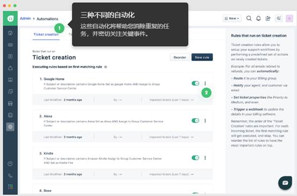
Task: Switch off the Kindle rule toggle
Action: pyautogui.click(x=195, y=158)
